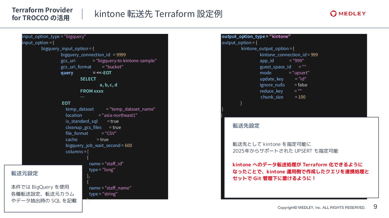Viewport: 389px width, 218px height.
Task: Click the "転送先設定" callout heading
Action: [246, 126]
